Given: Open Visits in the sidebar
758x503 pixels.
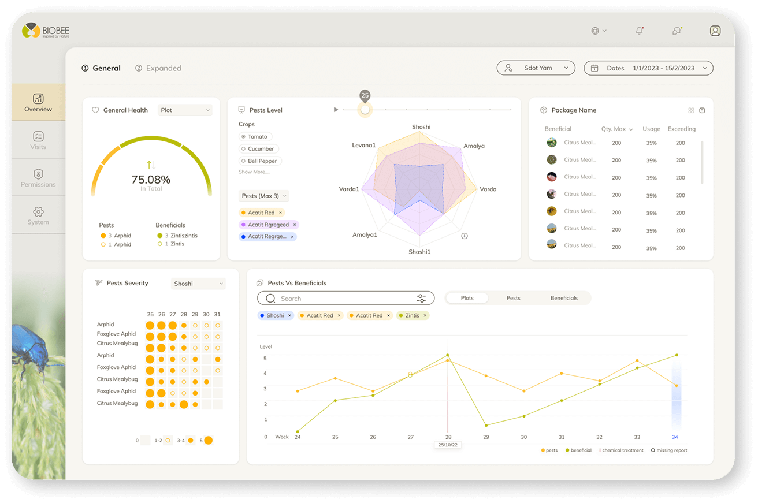Looking at the screenshot, I should point(38,140).
